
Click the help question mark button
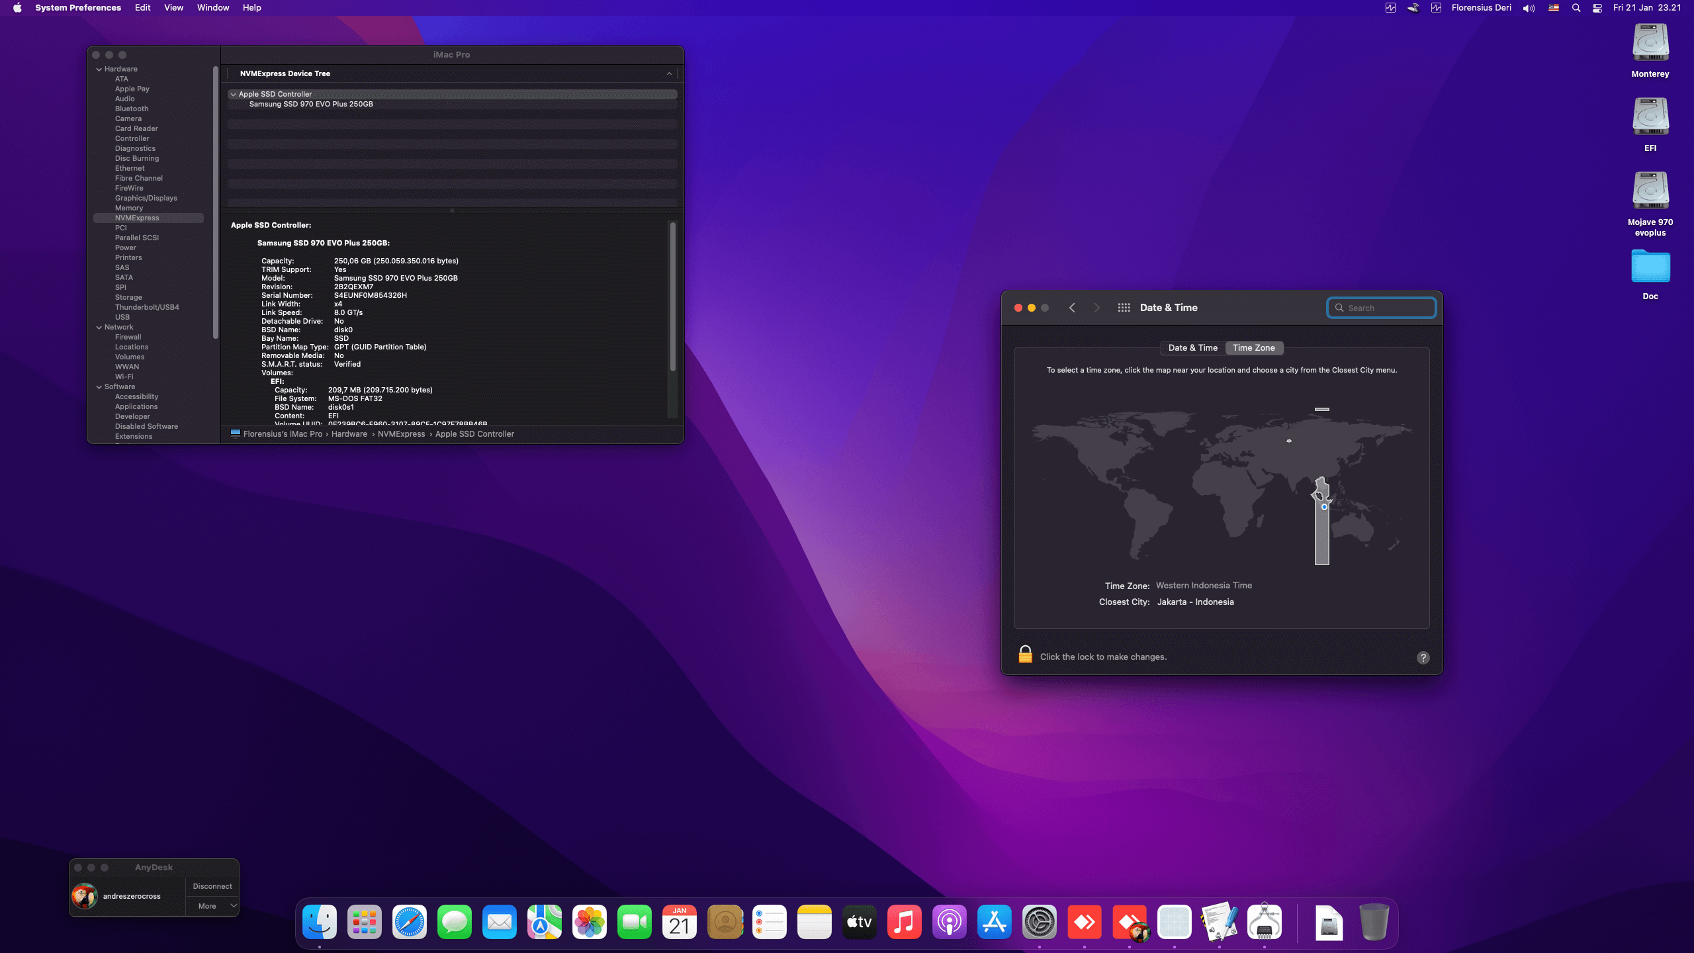coord(1423,657)
